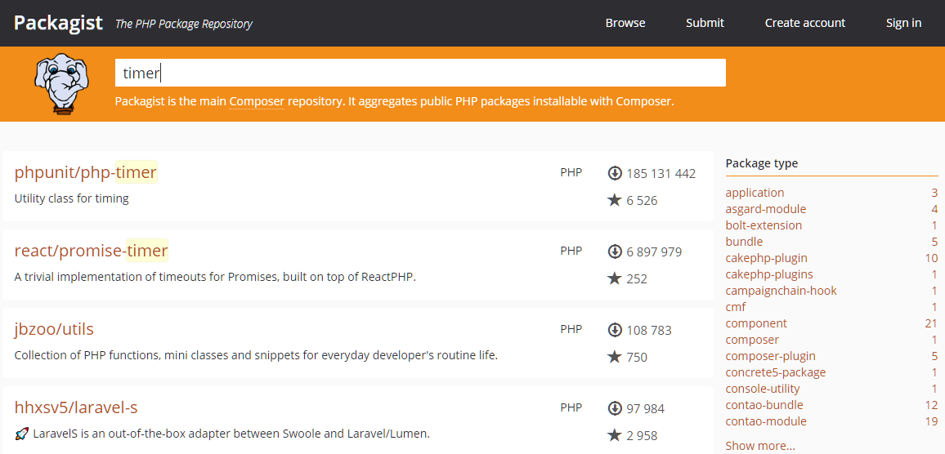Follow the Composer link in banner
Screen dimensions: 945x454
pos(257,102)
